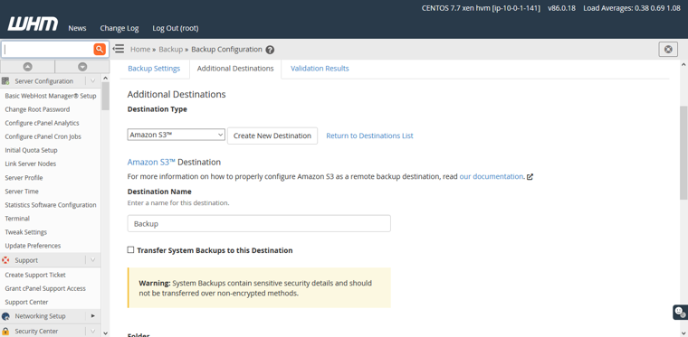The width and height of the screenshot is (688, 337).
Task: Focus the sidebar search field
Action: coord(47,50)
